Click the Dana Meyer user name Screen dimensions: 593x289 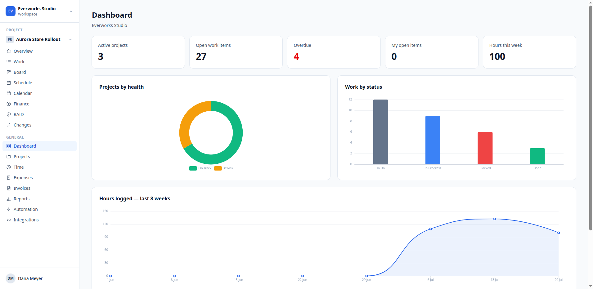[30, 278]
